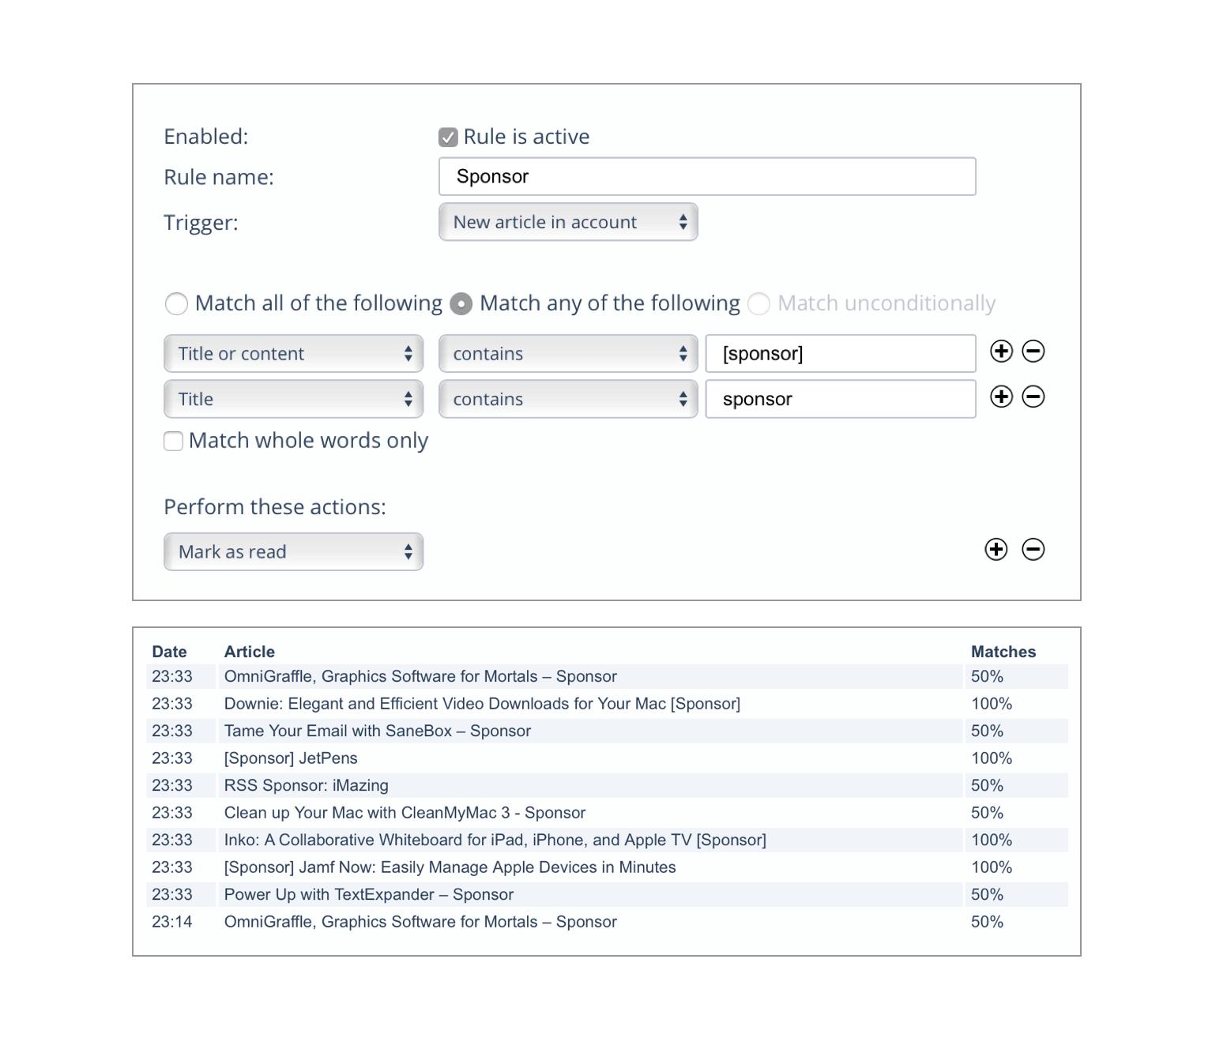Open the Title or content field dropdown

point(293,353)
